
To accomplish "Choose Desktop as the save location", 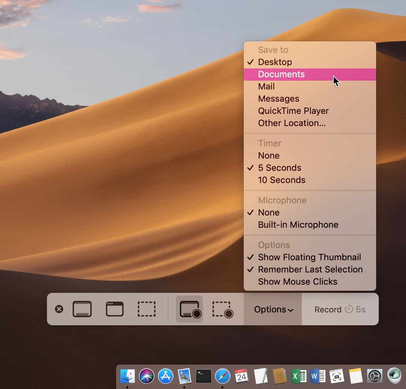I will 310,62.
